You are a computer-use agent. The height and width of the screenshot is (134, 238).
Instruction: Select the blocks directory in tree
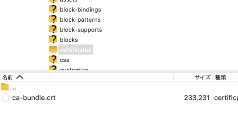tap(69, 40)
